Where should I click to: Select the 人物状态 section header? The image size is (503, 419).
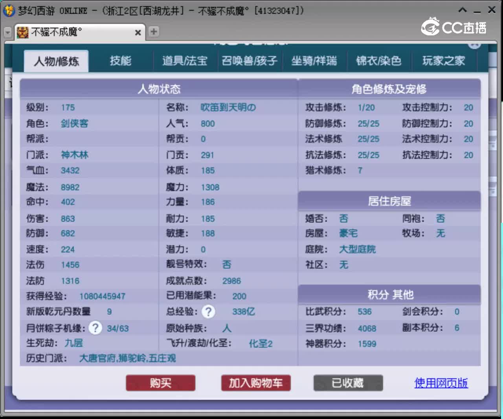[x=159, y=89]
